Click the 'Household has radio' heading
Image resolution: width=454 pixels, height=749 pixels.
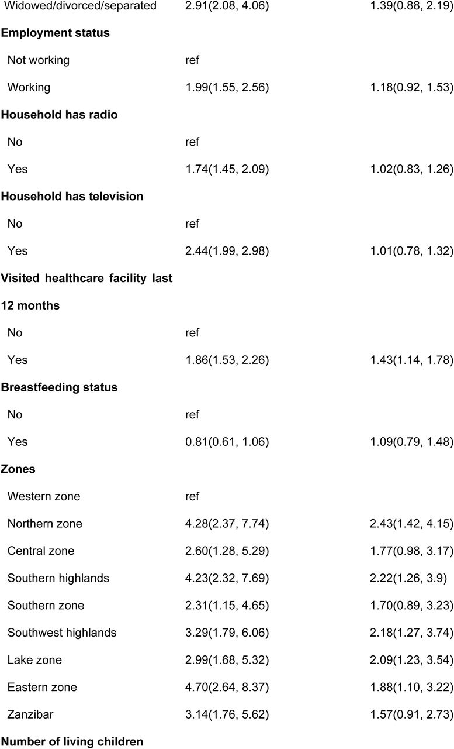(60, 115)
